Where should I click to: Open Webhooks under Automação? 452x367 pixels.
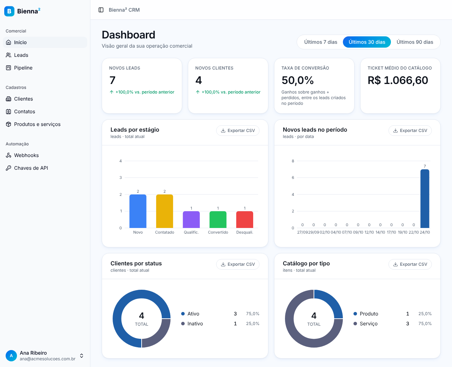(x=45, y=155)
